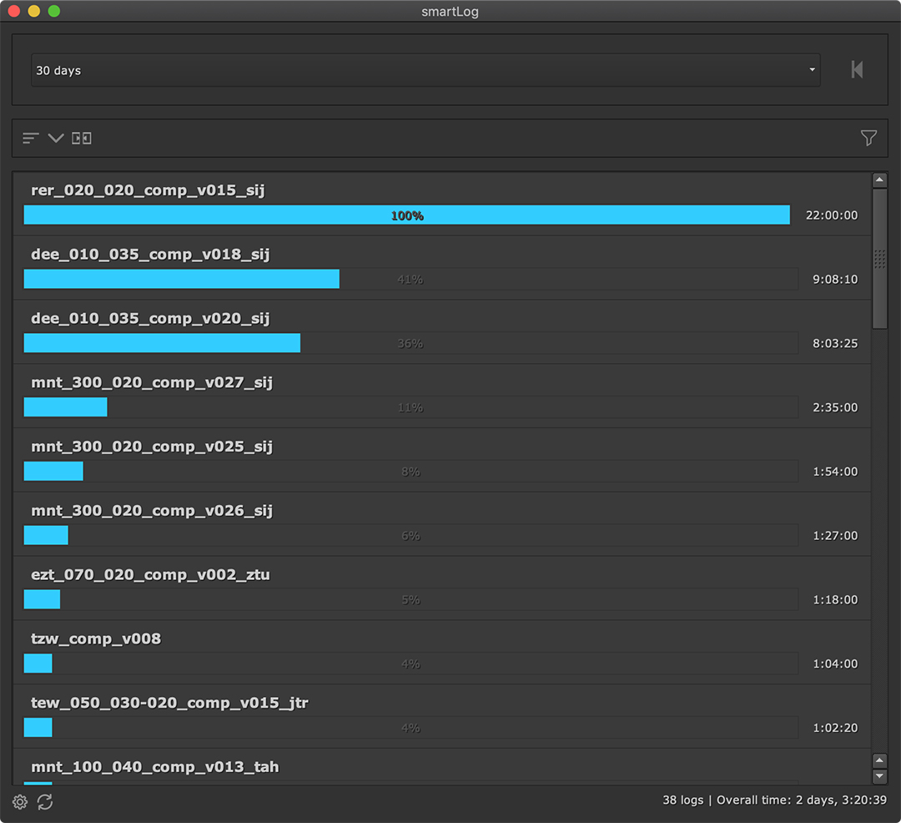Click the green macOS zoom window button

coord(54,11)
